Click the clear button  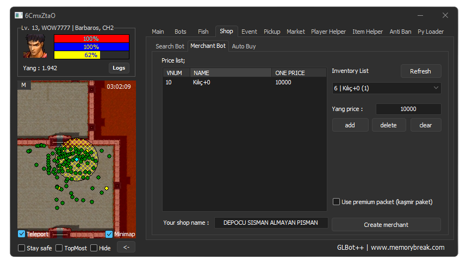[x=426, y=125]
